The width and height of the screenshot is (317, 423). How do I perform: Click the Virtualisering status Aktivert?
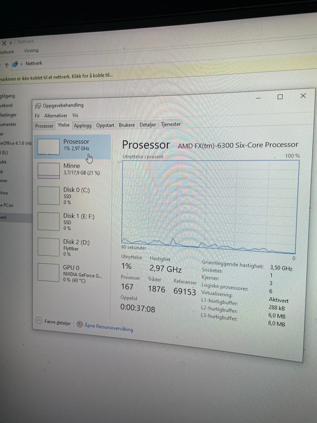pyautogui.click(x=278, y=300)
